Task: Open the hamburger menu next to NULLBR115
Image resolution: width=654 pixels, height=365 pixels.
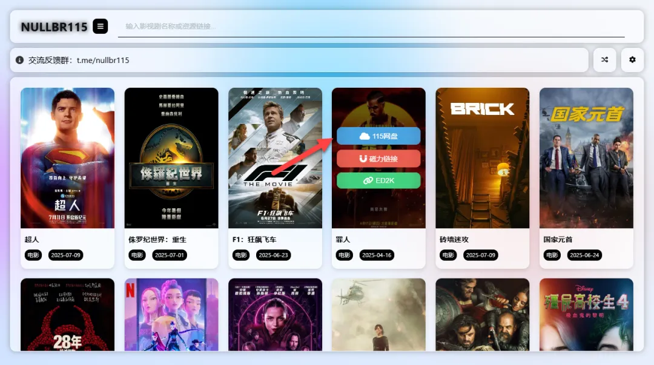Action: 100,26
